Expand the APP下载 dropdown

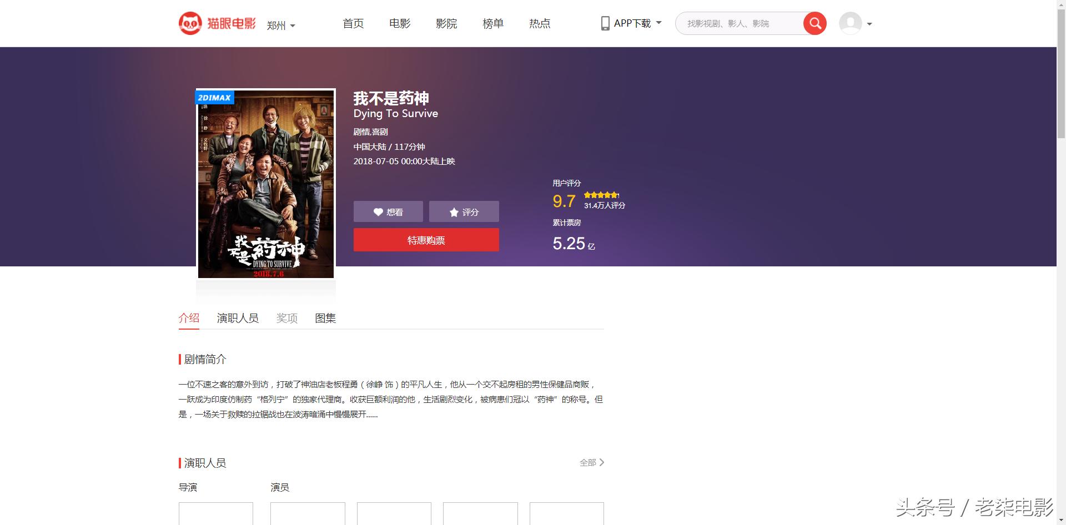point(658,23)
